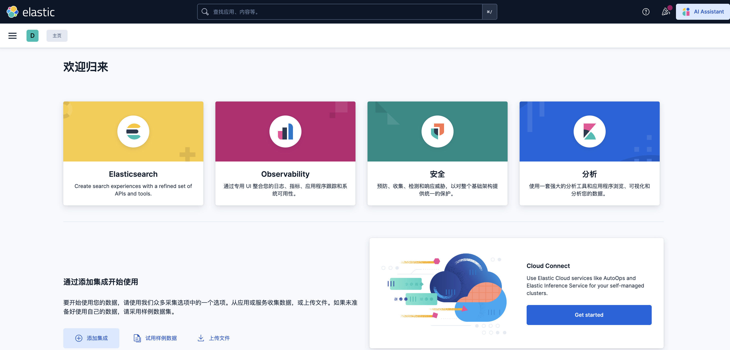This screenshot has width=730, height=350.
Task: Click the search magnifier icon
Action: (205, 12)
